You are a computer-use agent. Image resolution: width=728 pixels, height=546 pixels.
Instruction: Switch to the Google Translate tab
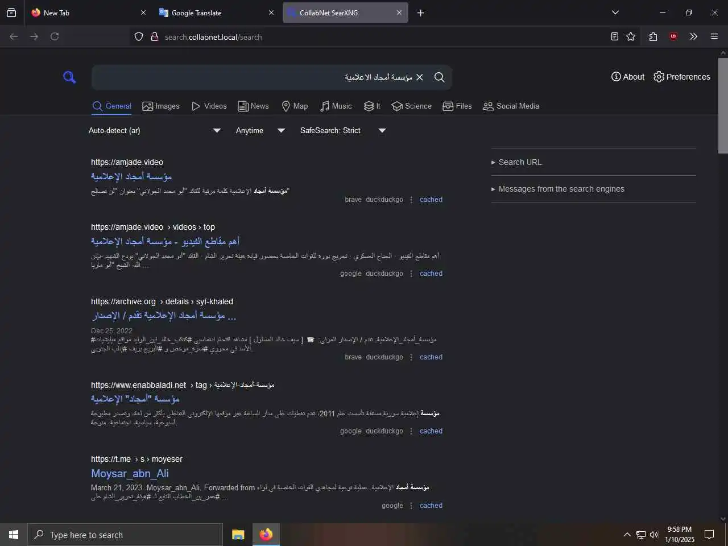[x=217, y=13]
